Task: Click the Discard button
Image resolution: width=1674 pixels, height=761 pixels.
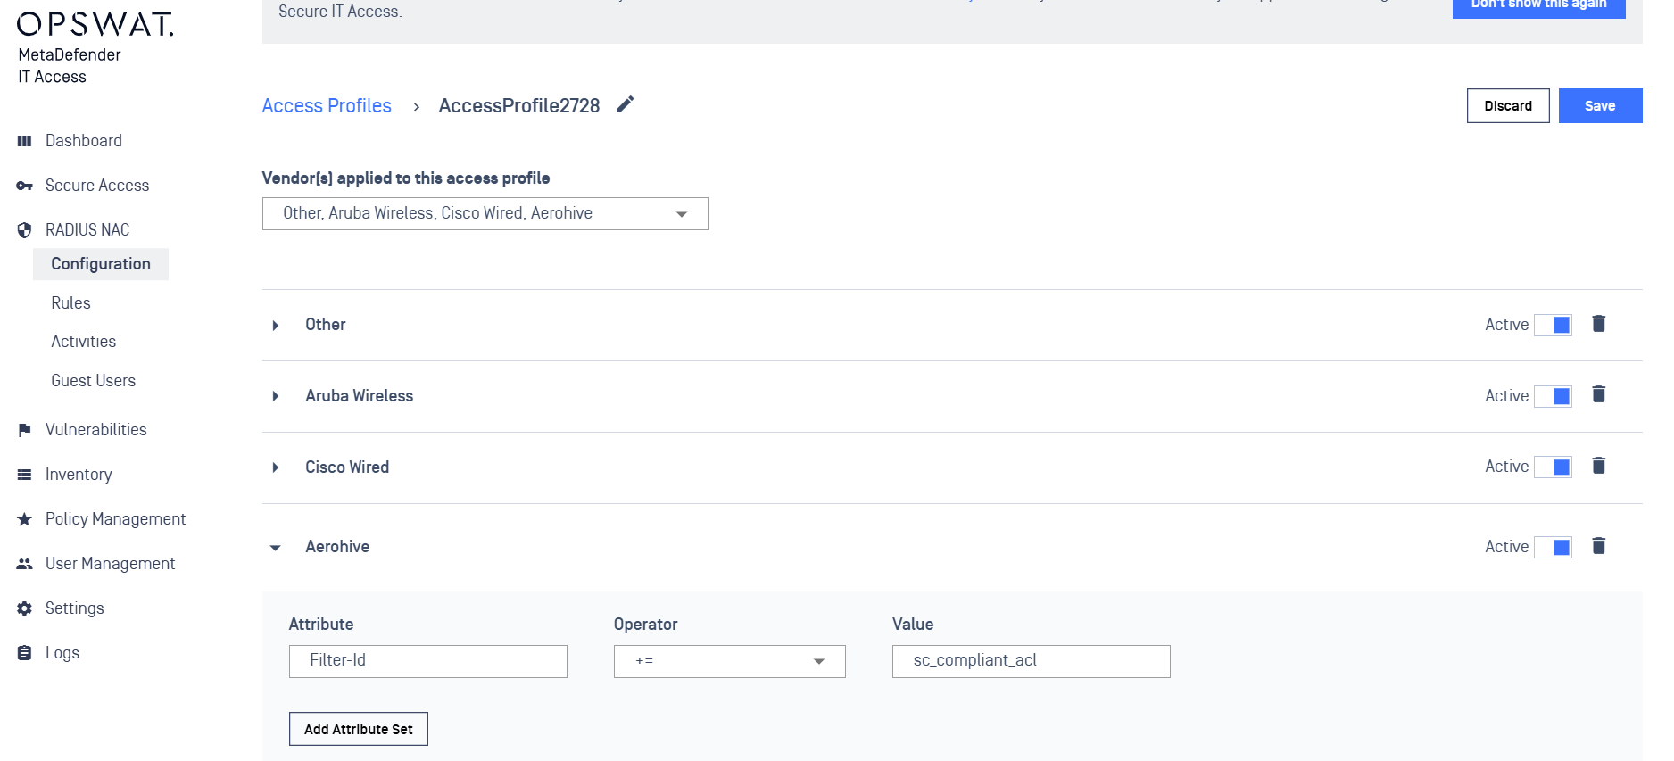Action: coord(1508,106)
